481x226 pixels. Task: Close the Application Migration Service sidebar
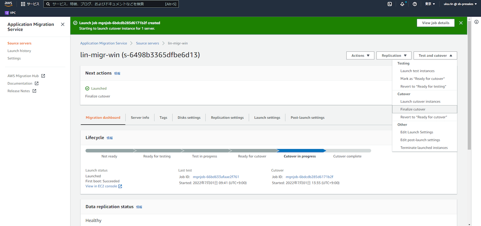(x=63, y=24)
